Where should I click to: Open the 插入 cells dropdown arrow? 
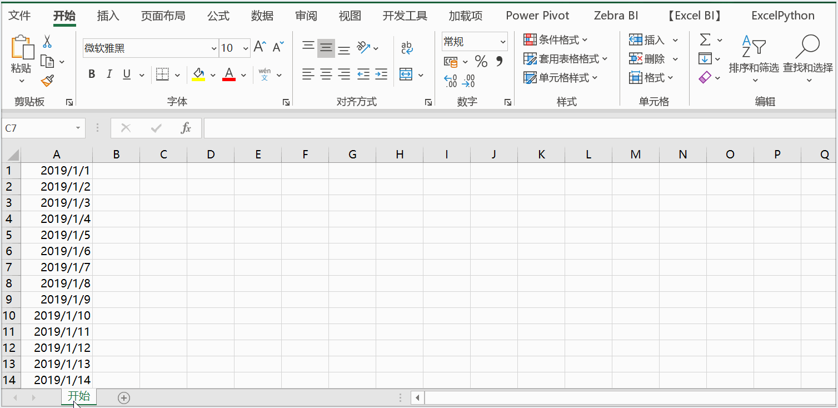(675, 40)
